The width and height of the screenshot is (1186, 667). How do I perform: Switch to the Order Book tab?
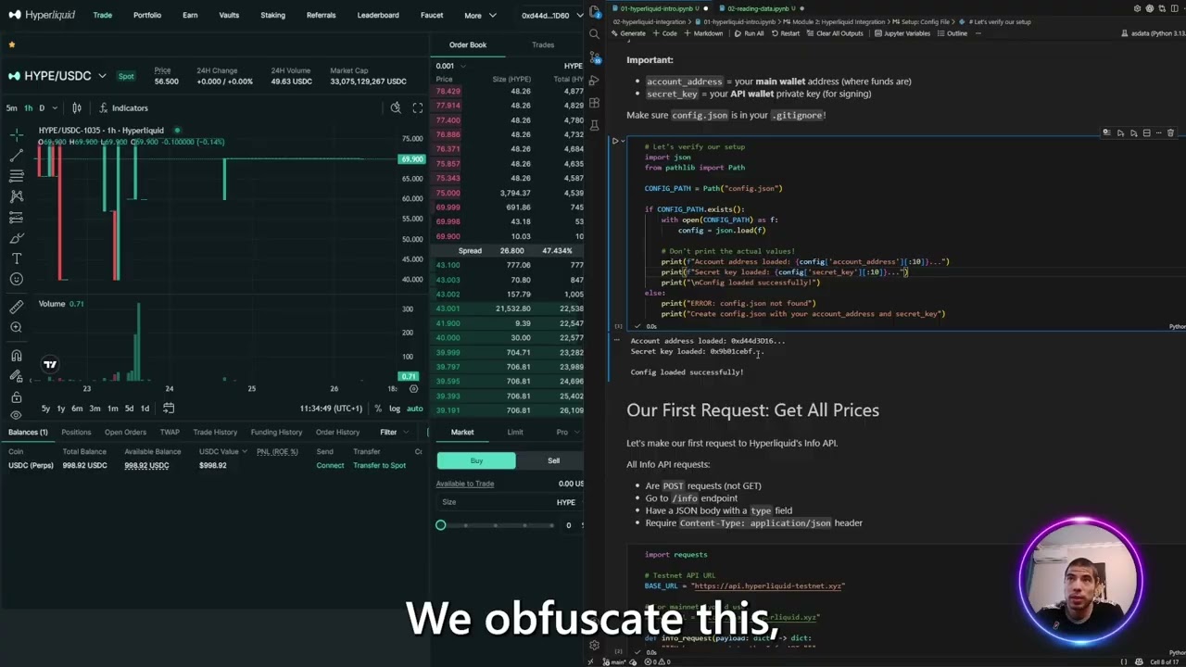click(x=468, y=44)
